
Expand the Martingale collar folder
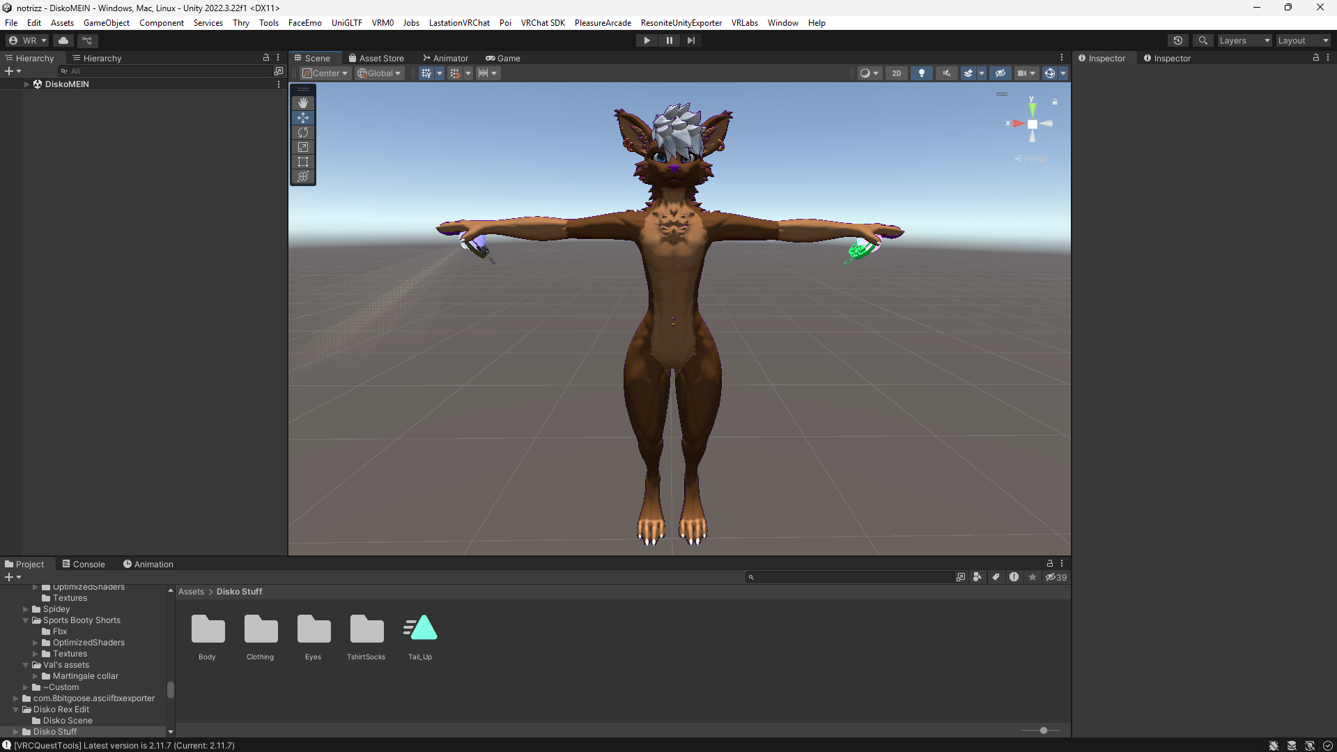pyautogui.click(x=36, y=676)
